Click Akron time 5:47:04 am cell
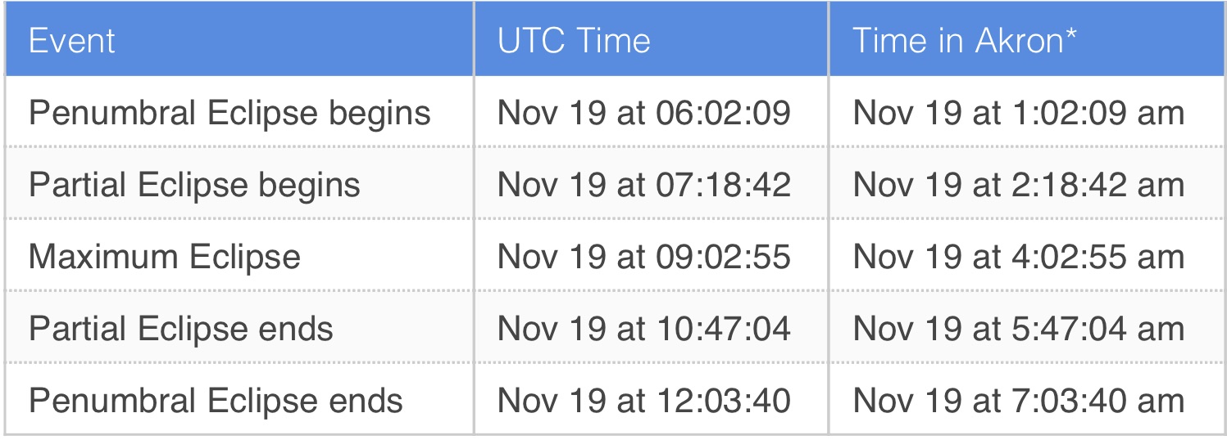This screenshot has height=440, width=1227. coord(1018,329)
